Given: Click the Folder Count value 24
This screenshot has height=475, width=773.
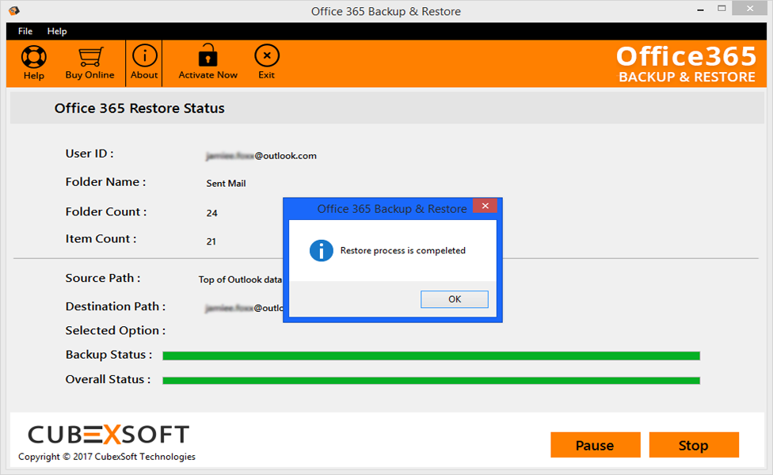Looking at the screenshot, I should (x=212, y=213).
